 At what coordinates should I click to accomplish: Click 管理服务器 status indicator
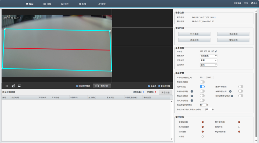click(x=203, y=122)
